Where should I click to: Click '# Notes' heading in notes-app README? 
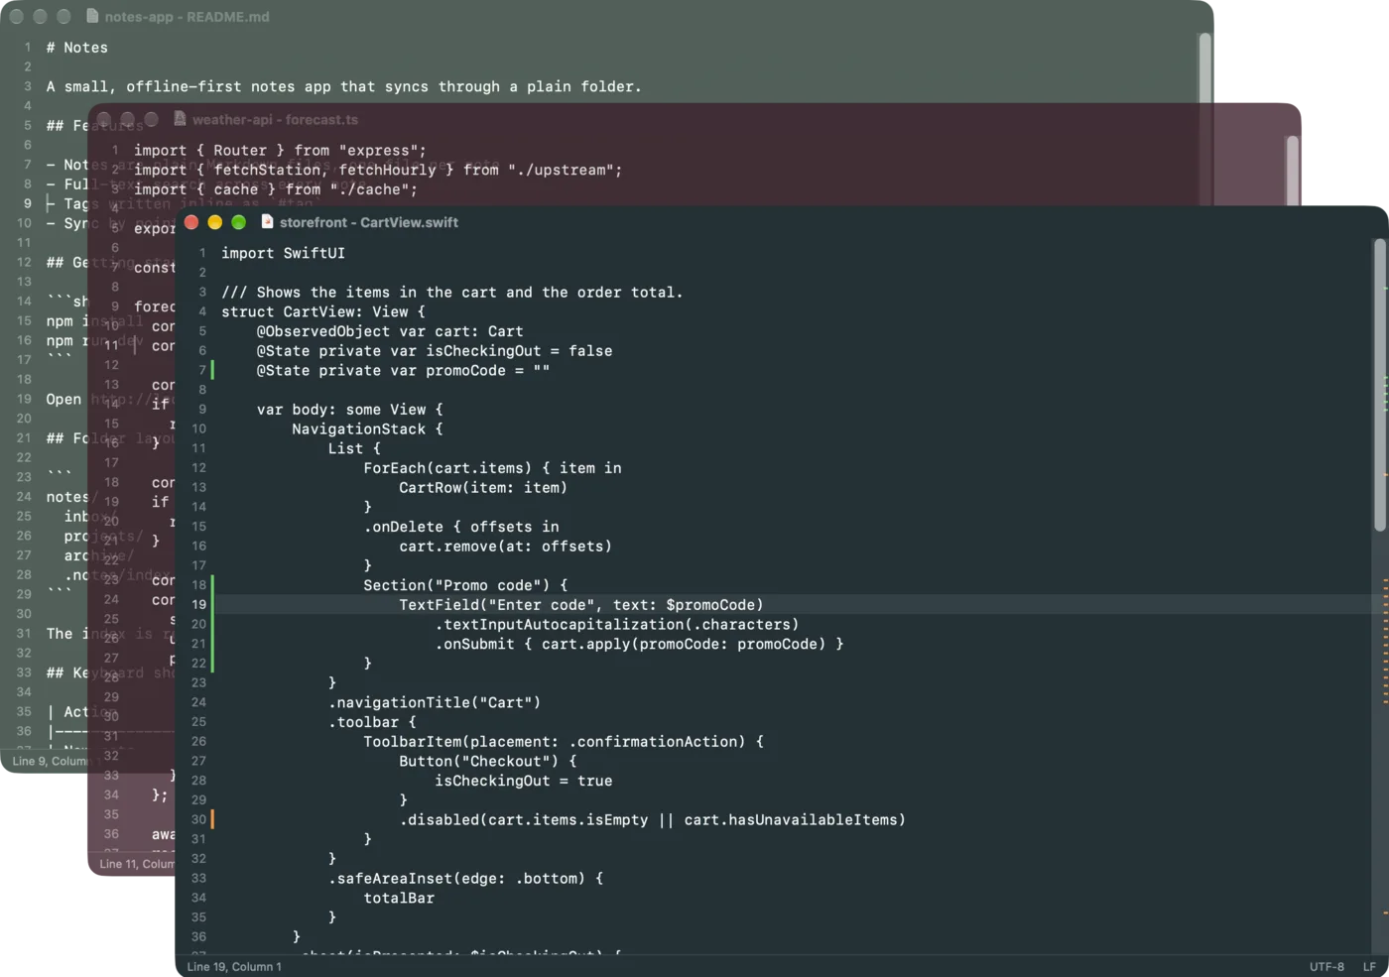(x=77, y=47)
